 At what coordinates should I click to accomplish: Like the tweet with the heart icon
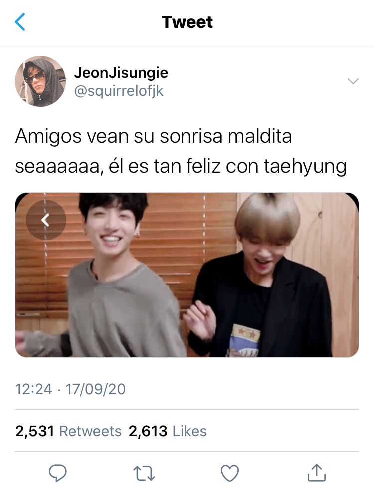pyautogui.click(x=230, y=473)
